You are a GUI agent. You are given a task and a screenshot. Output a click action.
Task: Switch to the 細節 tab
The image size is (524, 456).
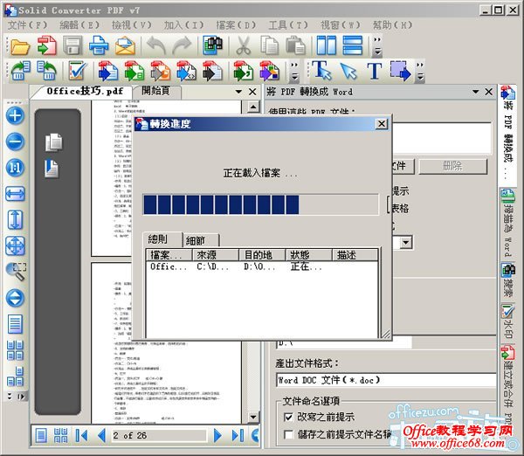point(200,239)
